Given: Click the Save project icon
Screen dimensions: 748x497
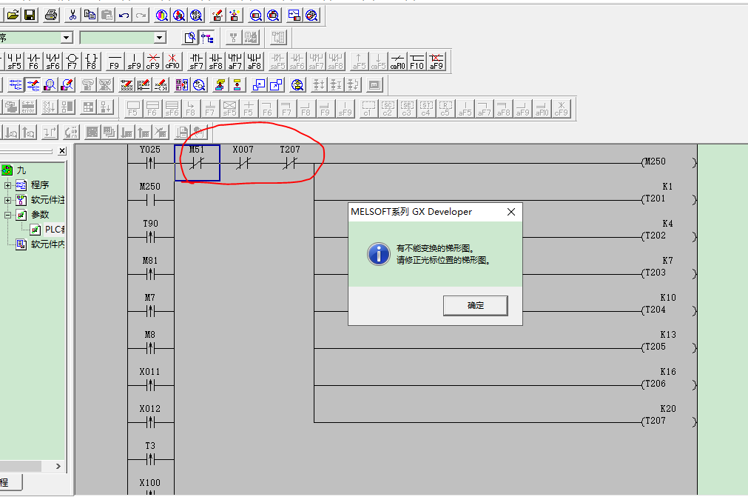Looking at the screenshot, I should (30, 15).
